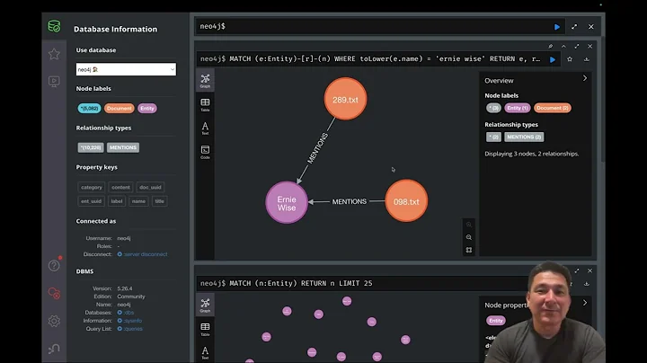Open the About Neo4j icon at bottom
647x363 pixels.
click(54, 349)
